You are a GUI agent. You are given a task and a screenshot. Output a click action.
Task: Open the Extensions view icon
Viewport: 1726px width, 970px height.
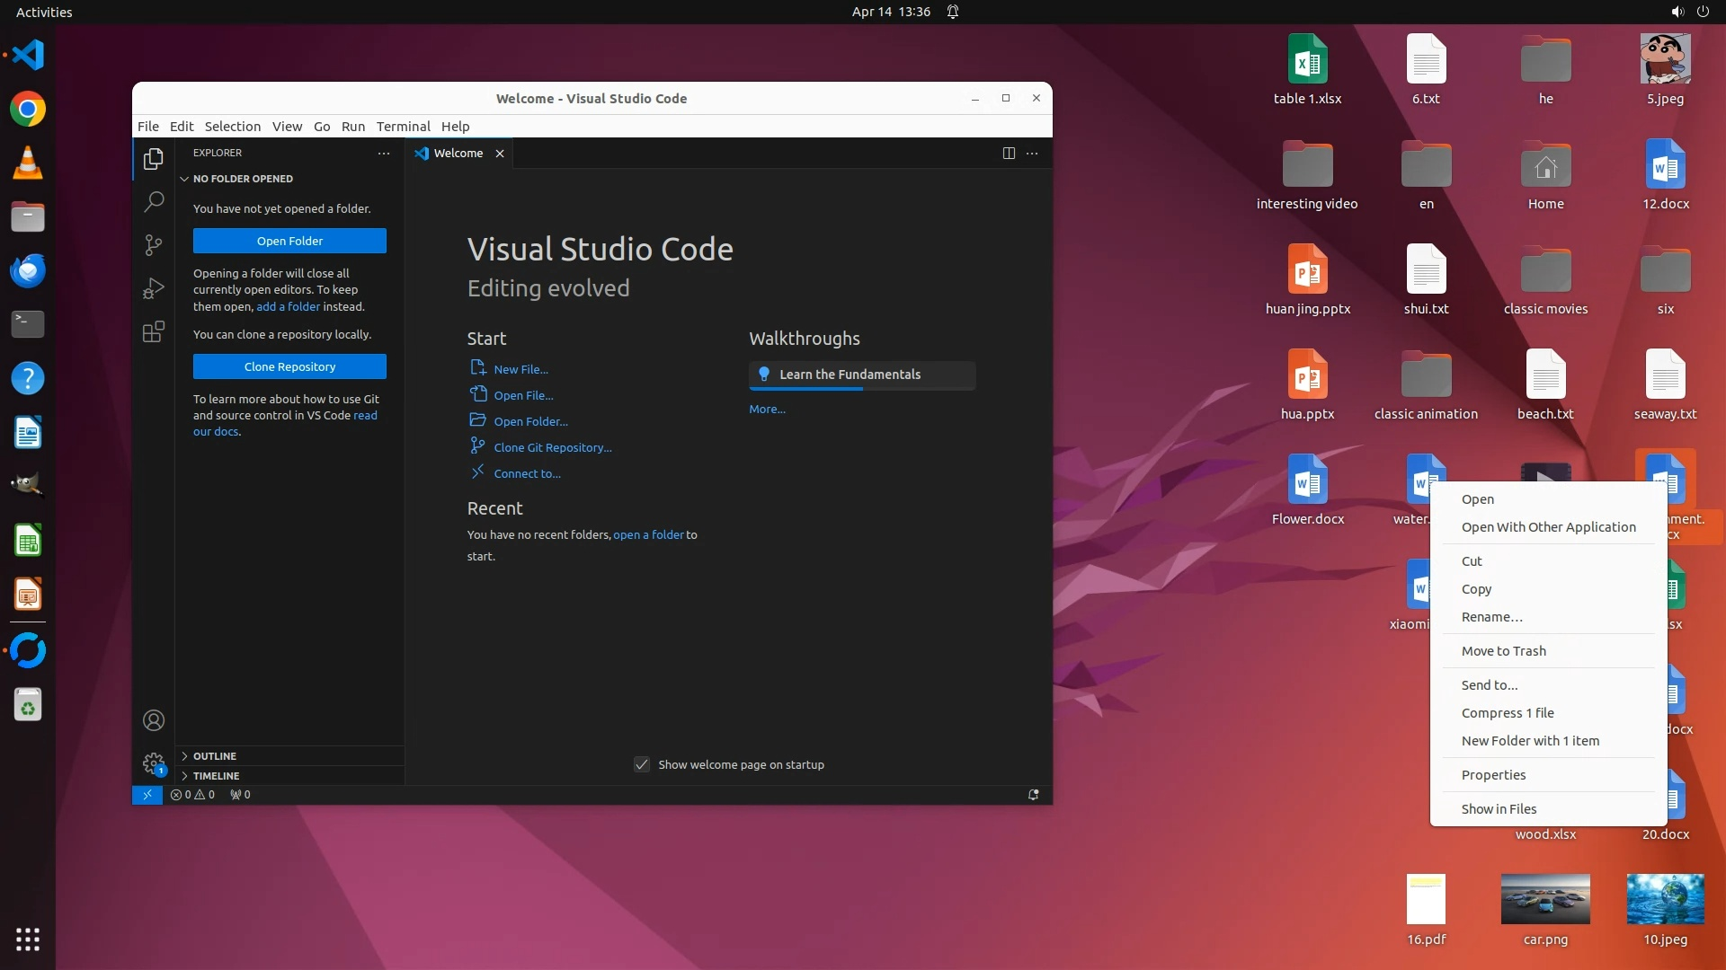point(154,332)
